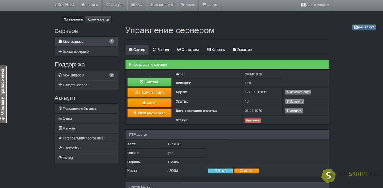Click the Изменить порт button
Screen dimensions: 383x188
pos(298,92)
